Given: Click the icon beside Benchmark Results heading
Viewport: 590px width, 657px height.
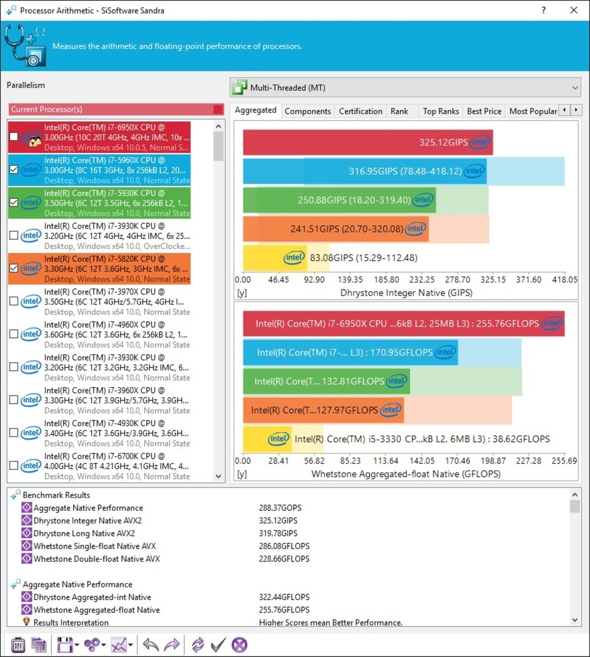Looking at the screenshot, I should [x=16, y=495].
